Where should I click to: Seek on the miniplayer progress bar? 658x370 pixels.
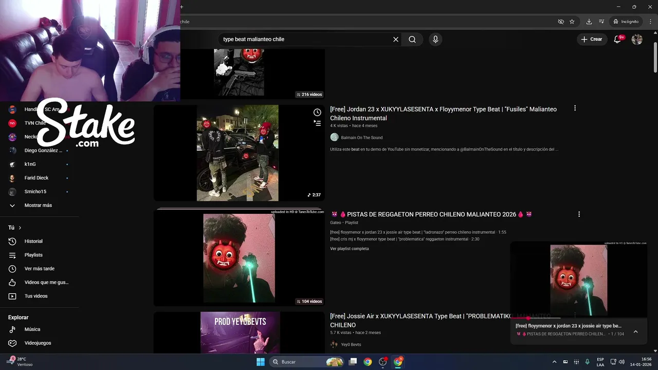pos(579,318)
